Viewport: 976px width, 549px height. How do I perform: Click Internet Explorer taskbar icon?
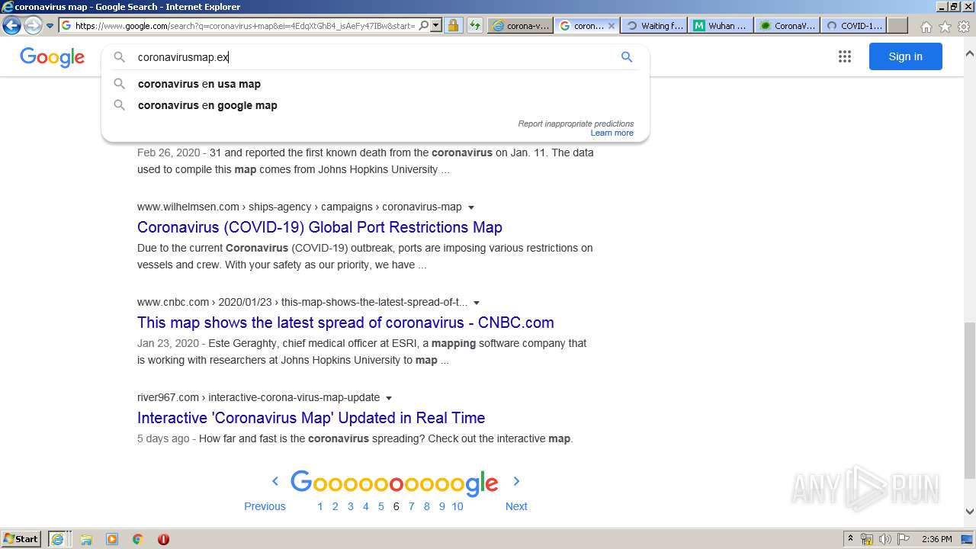click(58, 539)
